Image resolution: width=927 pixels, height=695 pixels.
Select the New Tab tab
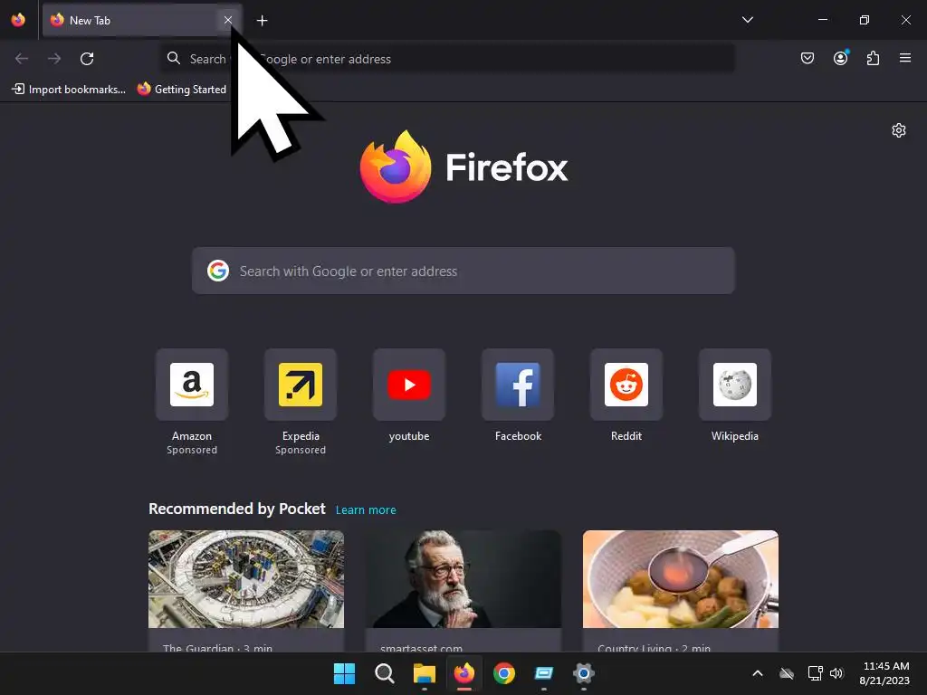tap(142, 20)
